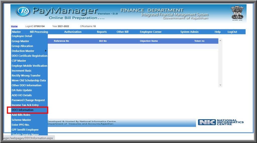Click LogOut in the menu bar
This screenshot has width=257, height=143.
pos(232,32)
